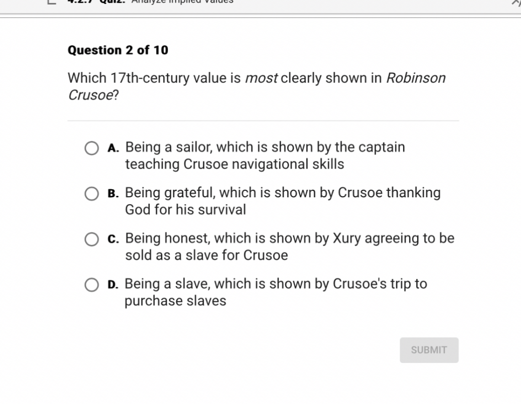Image resolution: width=521 pixels, height=404 pixels.
Task: Click the bold label 'B.' of the second option
Action: click(x=112, y=192)
